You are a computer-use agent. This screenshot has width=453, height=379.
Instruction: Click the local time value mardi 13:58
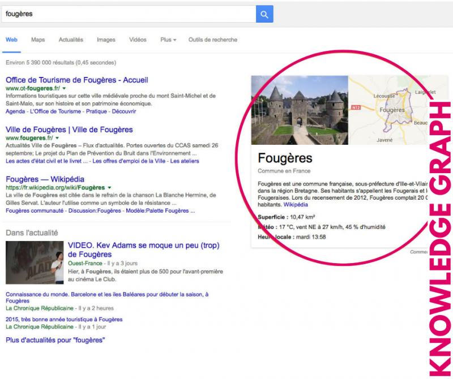[x=311, y=237]
